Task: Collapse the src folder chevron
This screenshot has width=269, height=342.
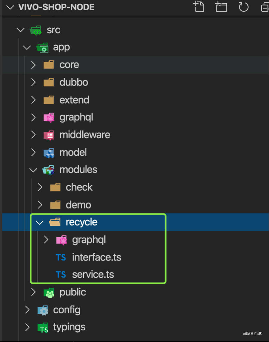Action: pos(21,30)
